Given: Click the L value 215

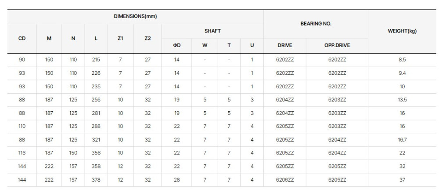Looking at the screenshot, I should pos(96,60).
